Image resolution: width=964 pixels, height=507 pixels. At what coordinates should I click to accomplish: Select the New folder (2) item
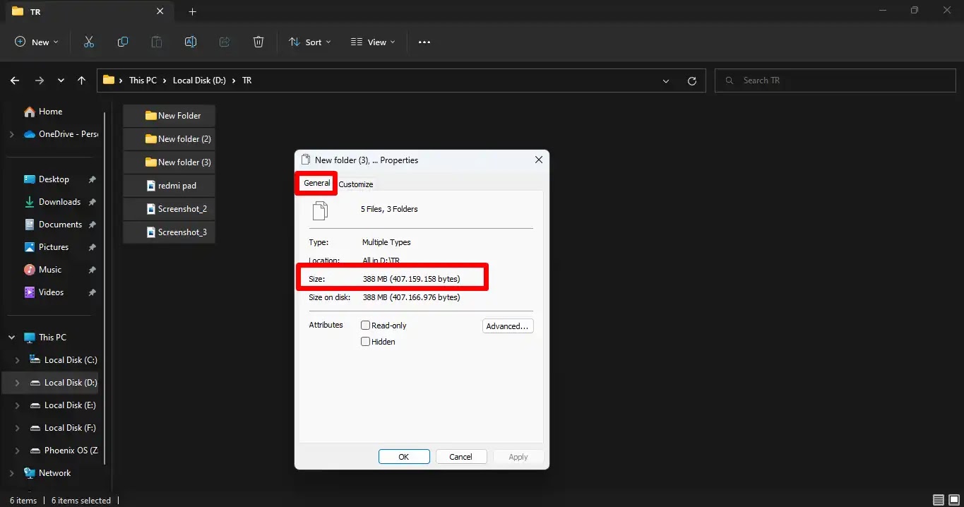[x=169, y=139]
